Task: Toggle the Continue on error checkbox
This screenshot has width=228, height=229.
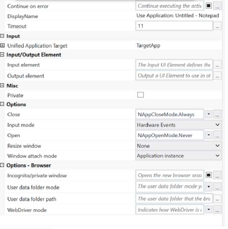Action: pos(208,6)
